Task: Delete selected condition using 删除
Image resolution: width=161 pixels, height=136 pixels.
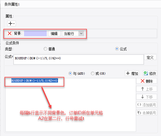Action: tap(147, 81)
